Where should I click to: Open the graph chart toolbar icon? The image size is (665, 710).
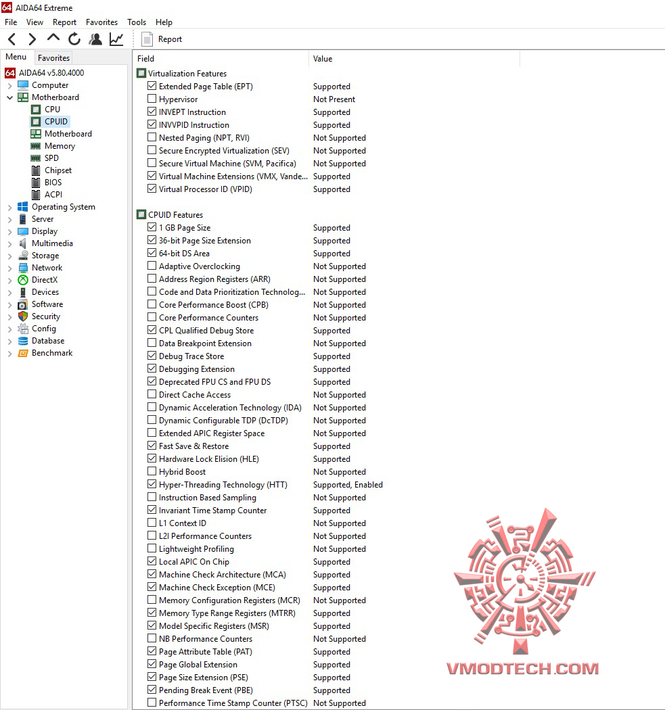[116, 39]
